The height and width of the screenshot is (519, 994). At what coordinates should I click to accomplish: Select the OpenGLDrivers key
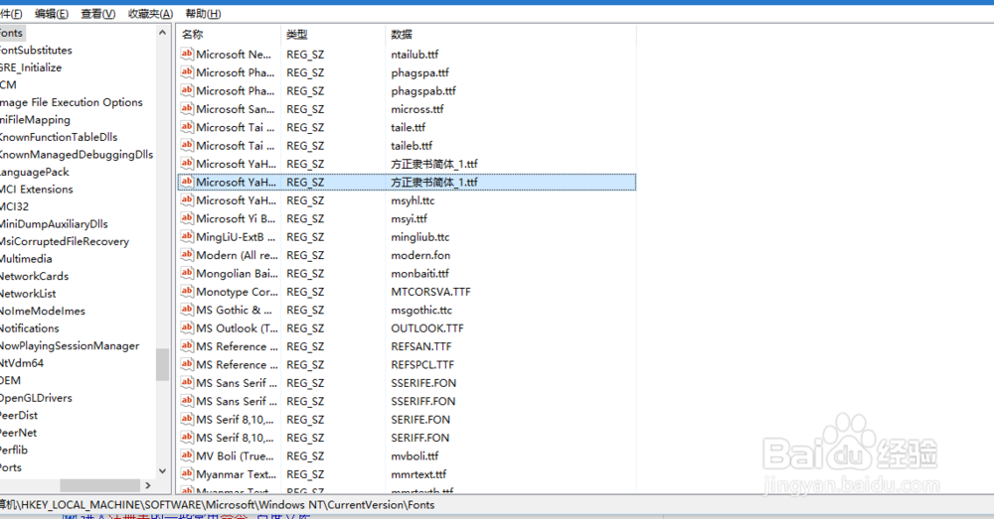click(36, 398)
